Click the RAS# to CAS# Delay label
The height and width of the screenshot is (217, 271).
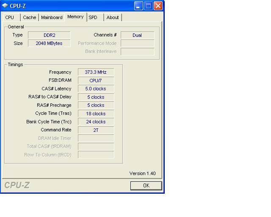[x=50, y=97]
